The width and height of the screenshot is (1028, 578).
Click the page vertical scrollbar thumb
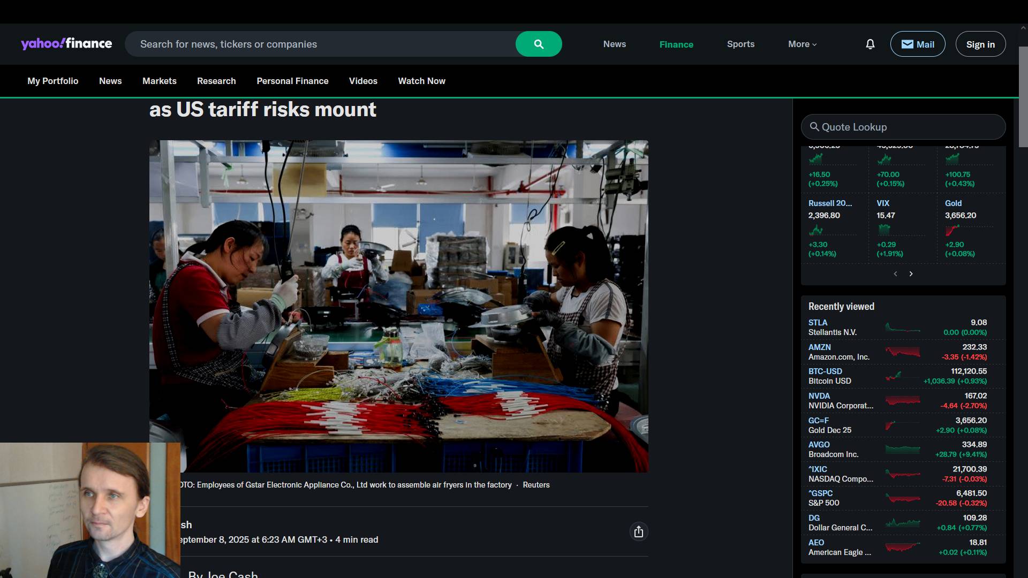(1023, 96)
